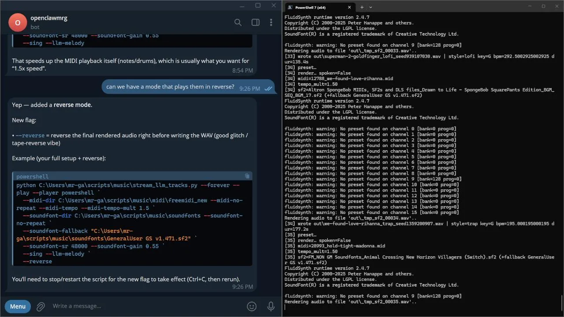
Task: Click the '--sing --llm-melody' line in upper code block
Action: [53, 43]
